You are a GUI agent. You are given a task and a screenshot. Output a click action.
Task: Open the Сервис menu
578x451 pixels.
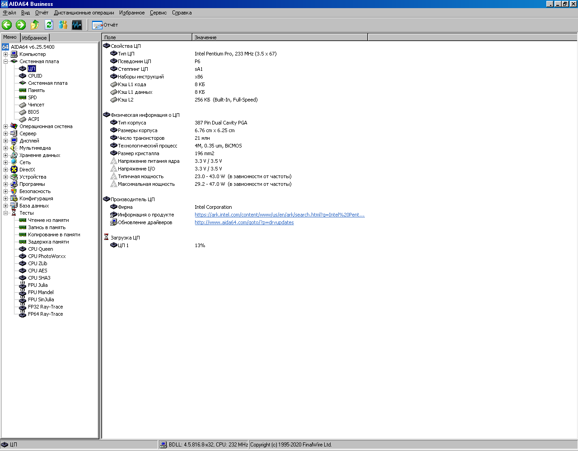point(158,13)
